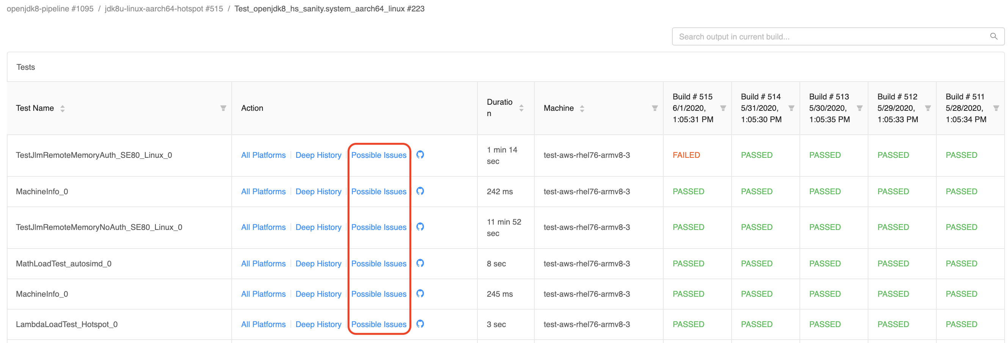Click the MathLoadTest_autosimd_0 test name
This screenshot has height=343, width=1008.
pyautogui.click(x=63, y=264)
